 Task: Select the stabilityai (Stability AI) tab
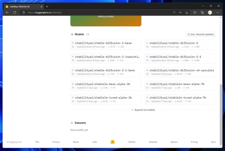pyautogui.click(x=24, y=7)
